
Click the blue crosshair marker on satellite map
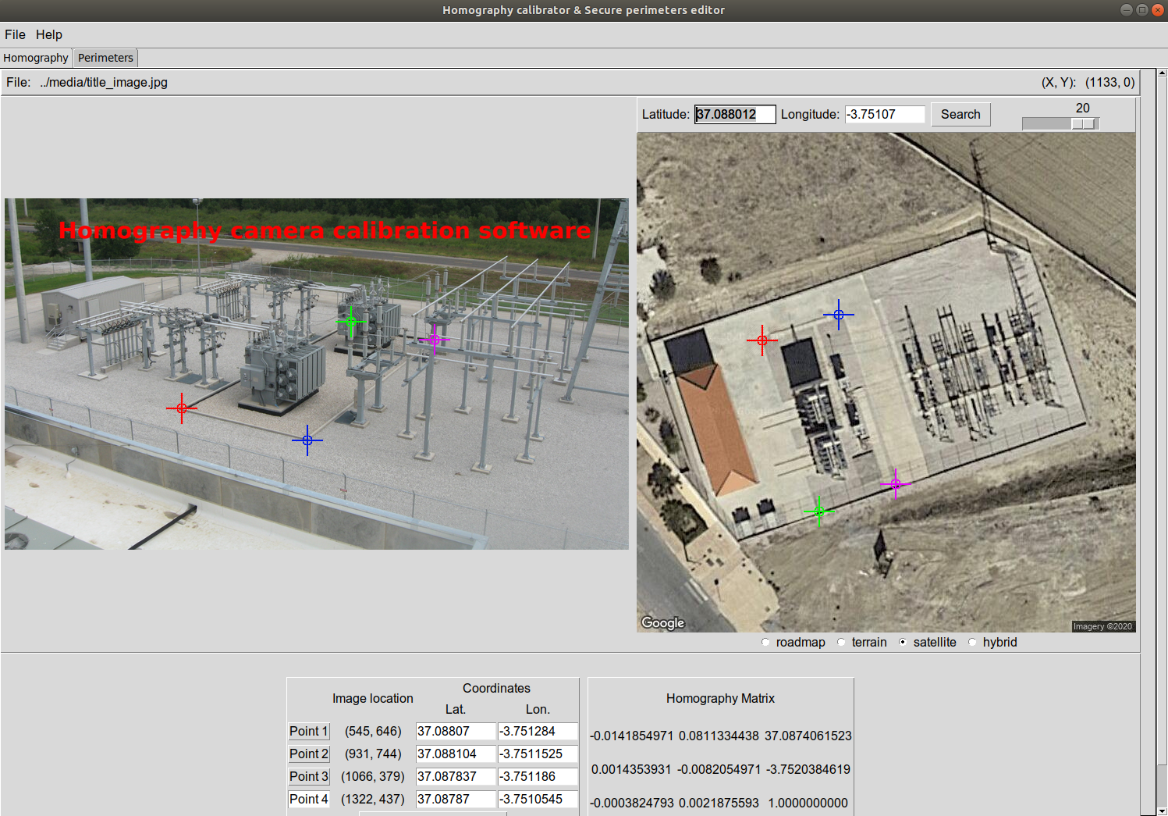pyautogui.click(x=839, y=315)
